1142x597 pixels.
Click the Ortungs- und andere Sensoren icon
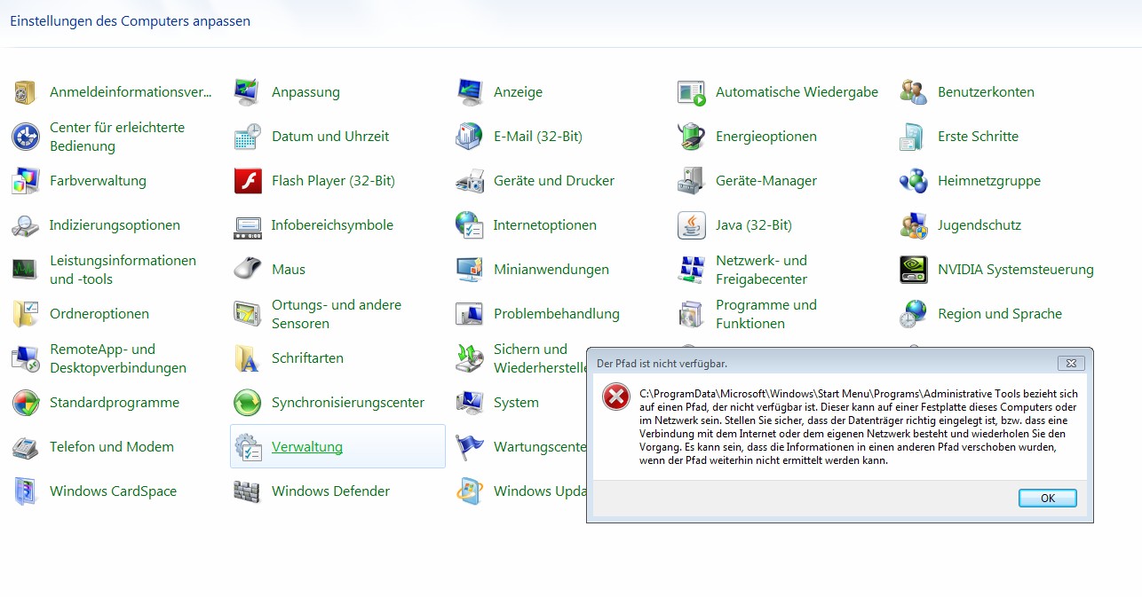coord(247,313)
